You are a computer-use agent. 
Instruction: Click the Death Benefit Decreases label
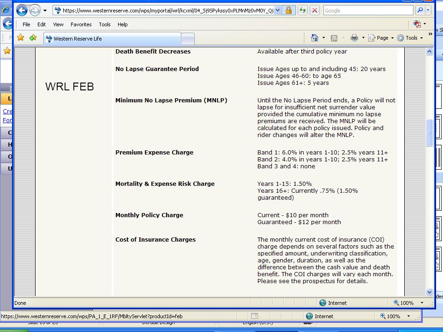tap(153, 51)
